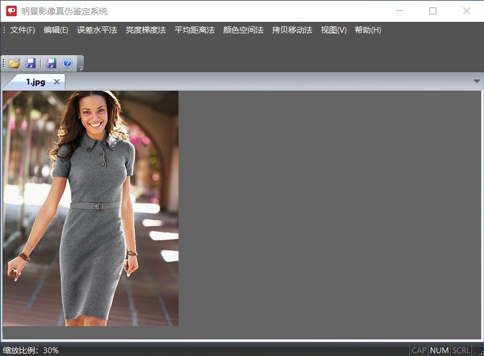The image size is (484, 356).
Task: Open the 误差水平法 menu
Action: click(x=97, y=30)
